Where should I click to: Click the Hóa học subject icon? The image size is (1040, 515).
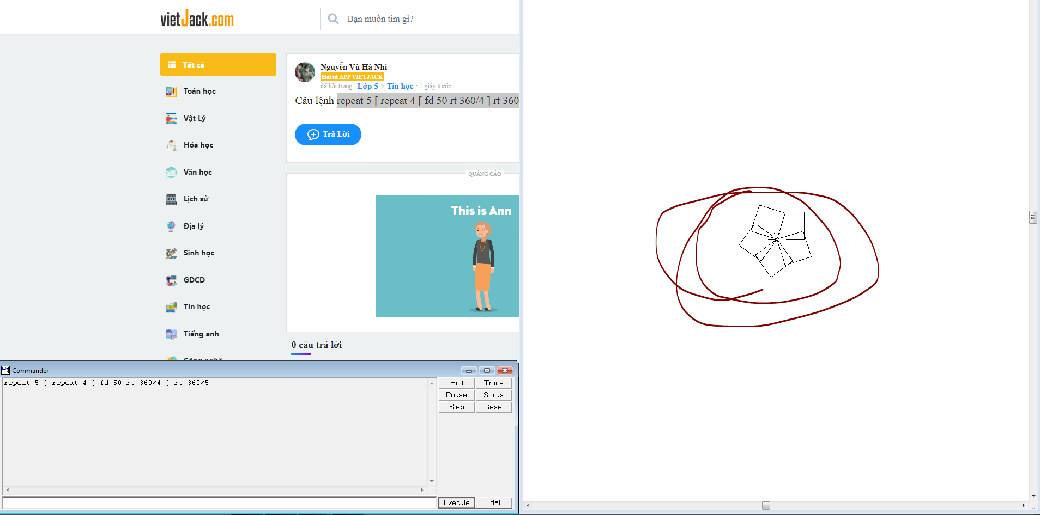(171, 145)
